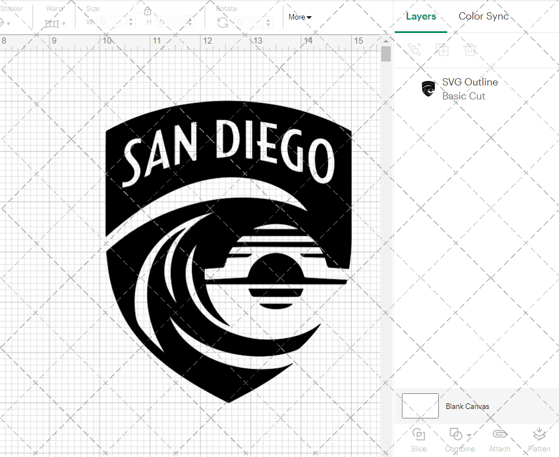Toggle the size aspect-ratio lock
559x457 pixels.
click(x=147, y=11)
